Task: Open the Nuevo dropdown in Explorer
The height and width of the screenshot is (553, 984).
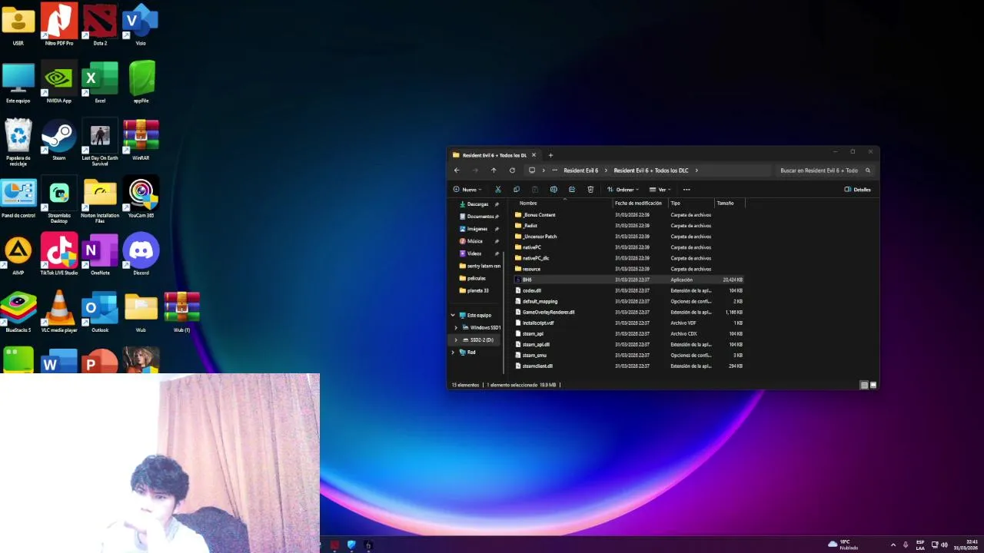Action: click(x=467, y=190)
